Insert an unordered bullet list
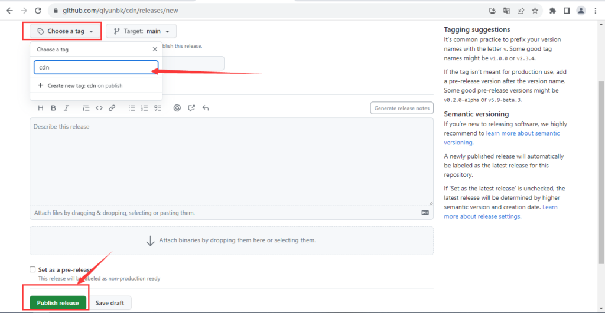The image size is (605, 313). 132,108
